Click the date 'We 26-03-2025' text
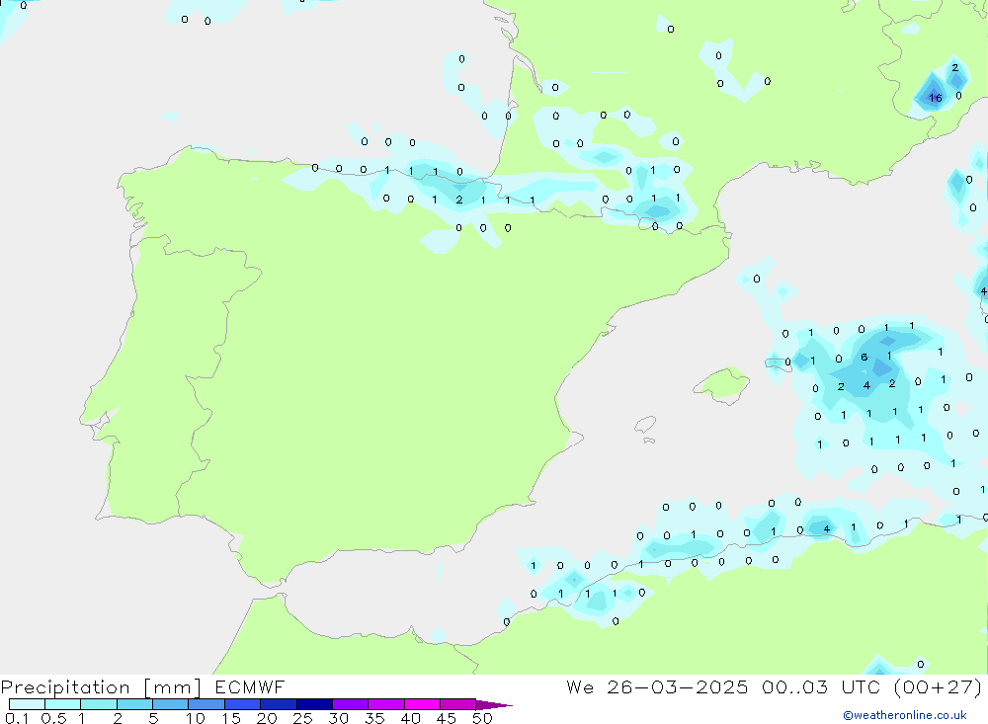This screenshot has width=988, height=724. tap(657, 686)
